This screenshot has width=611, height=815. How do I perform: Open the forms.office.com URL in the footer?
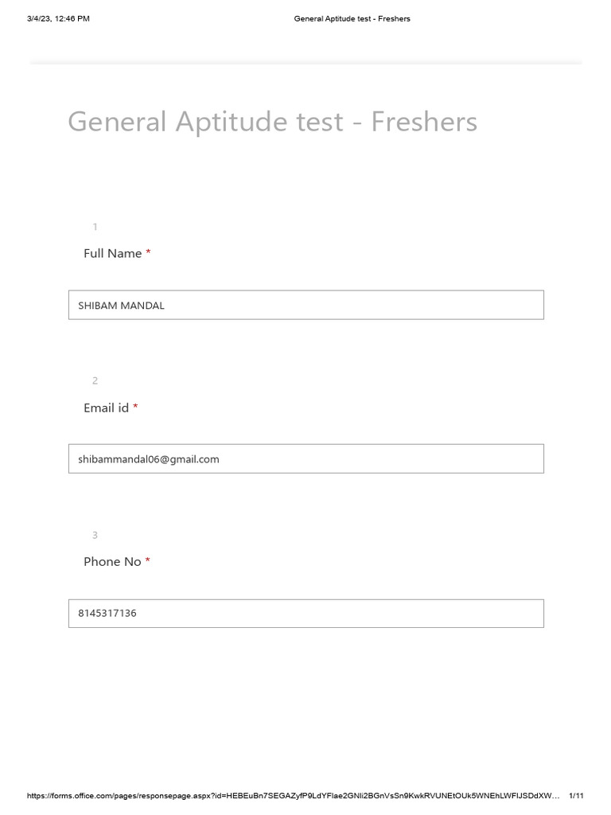(286, 796)
